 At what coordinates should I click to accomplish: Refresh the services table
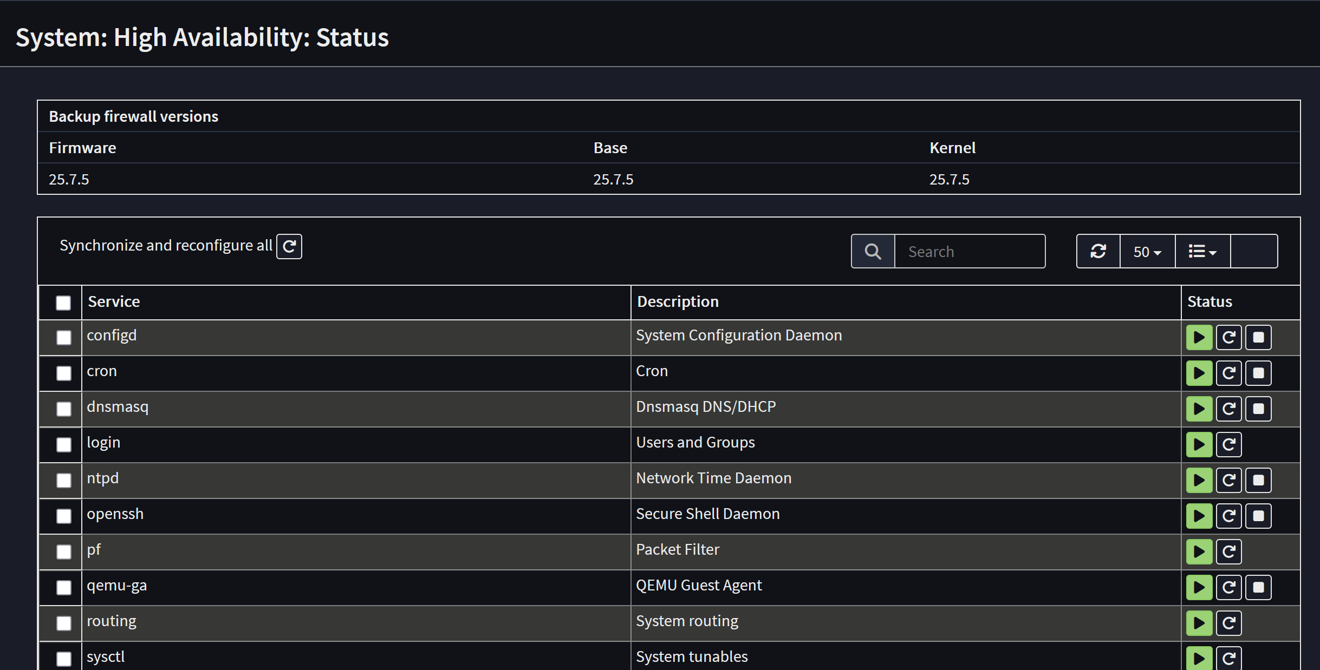click(x=1098, y=251)
